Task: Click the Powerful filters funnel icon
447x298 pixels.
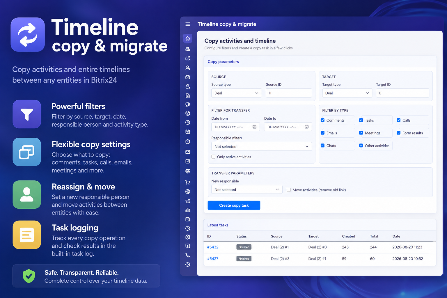Action: click(x=27, y=114)
